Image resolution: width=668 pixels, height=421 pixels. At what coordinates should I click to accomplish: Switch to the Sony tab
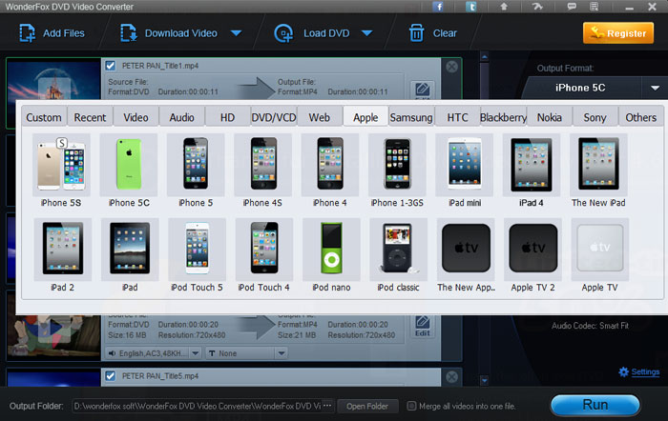595,117
